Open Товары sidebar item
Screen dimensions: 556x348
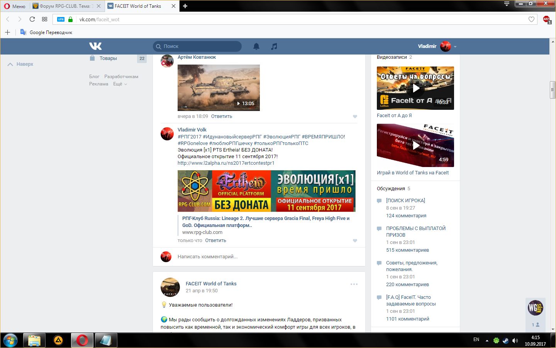point(108,58)
